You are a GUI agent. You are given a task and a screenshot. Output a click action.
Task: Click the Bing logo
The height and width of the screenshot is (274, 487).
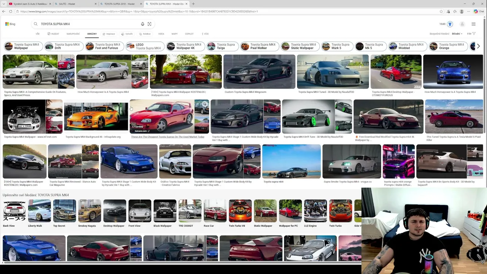10,24
